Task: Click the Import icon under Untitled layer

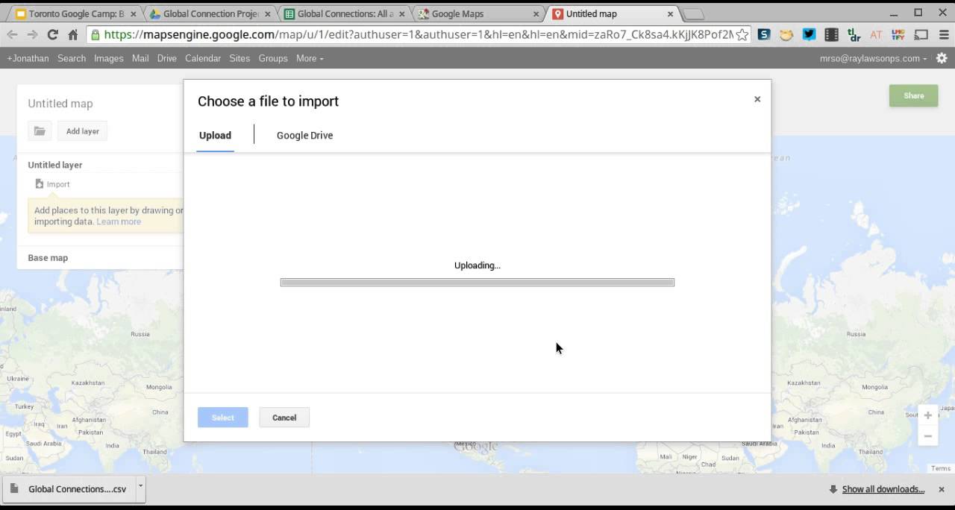Action: pyautogui.click(x=40, y=184)
